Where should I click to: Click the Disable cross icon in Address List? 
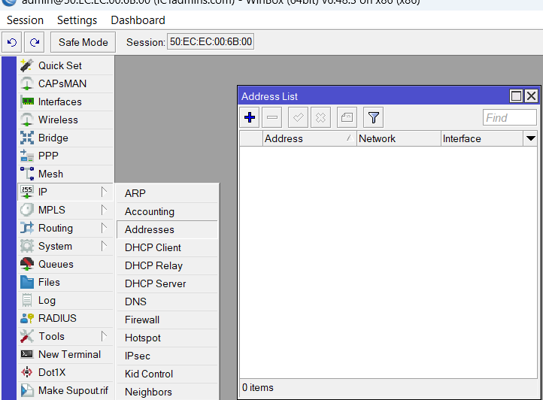[320, 117]
